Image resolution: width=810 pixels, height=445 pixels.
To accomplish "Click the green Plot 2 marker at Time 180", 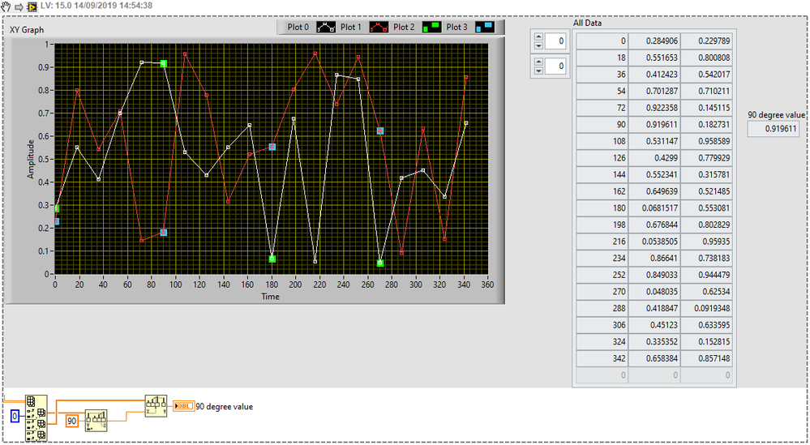I will tap(272, 259).
